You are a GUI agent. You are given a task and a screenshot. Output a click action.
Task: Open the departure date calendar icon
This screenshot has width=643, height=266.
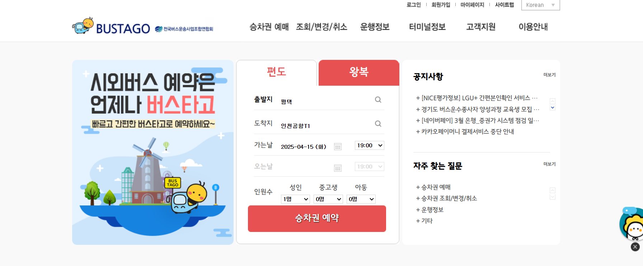(x=338, y=146)
